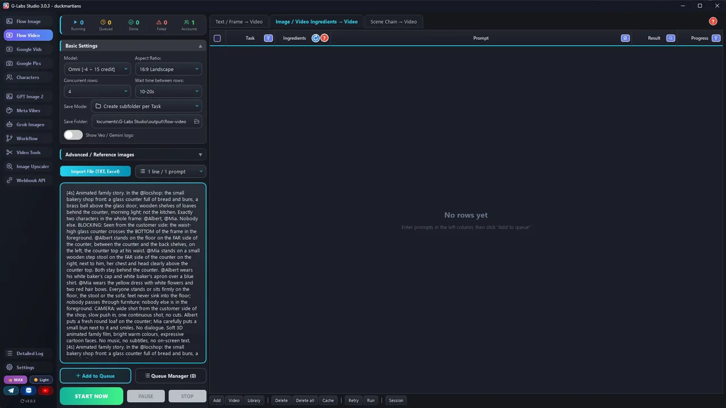Viewport: 726px width, 408px height.
Task: Open the 1 line / 1 prompt dropdown
Action: (171, 171)
